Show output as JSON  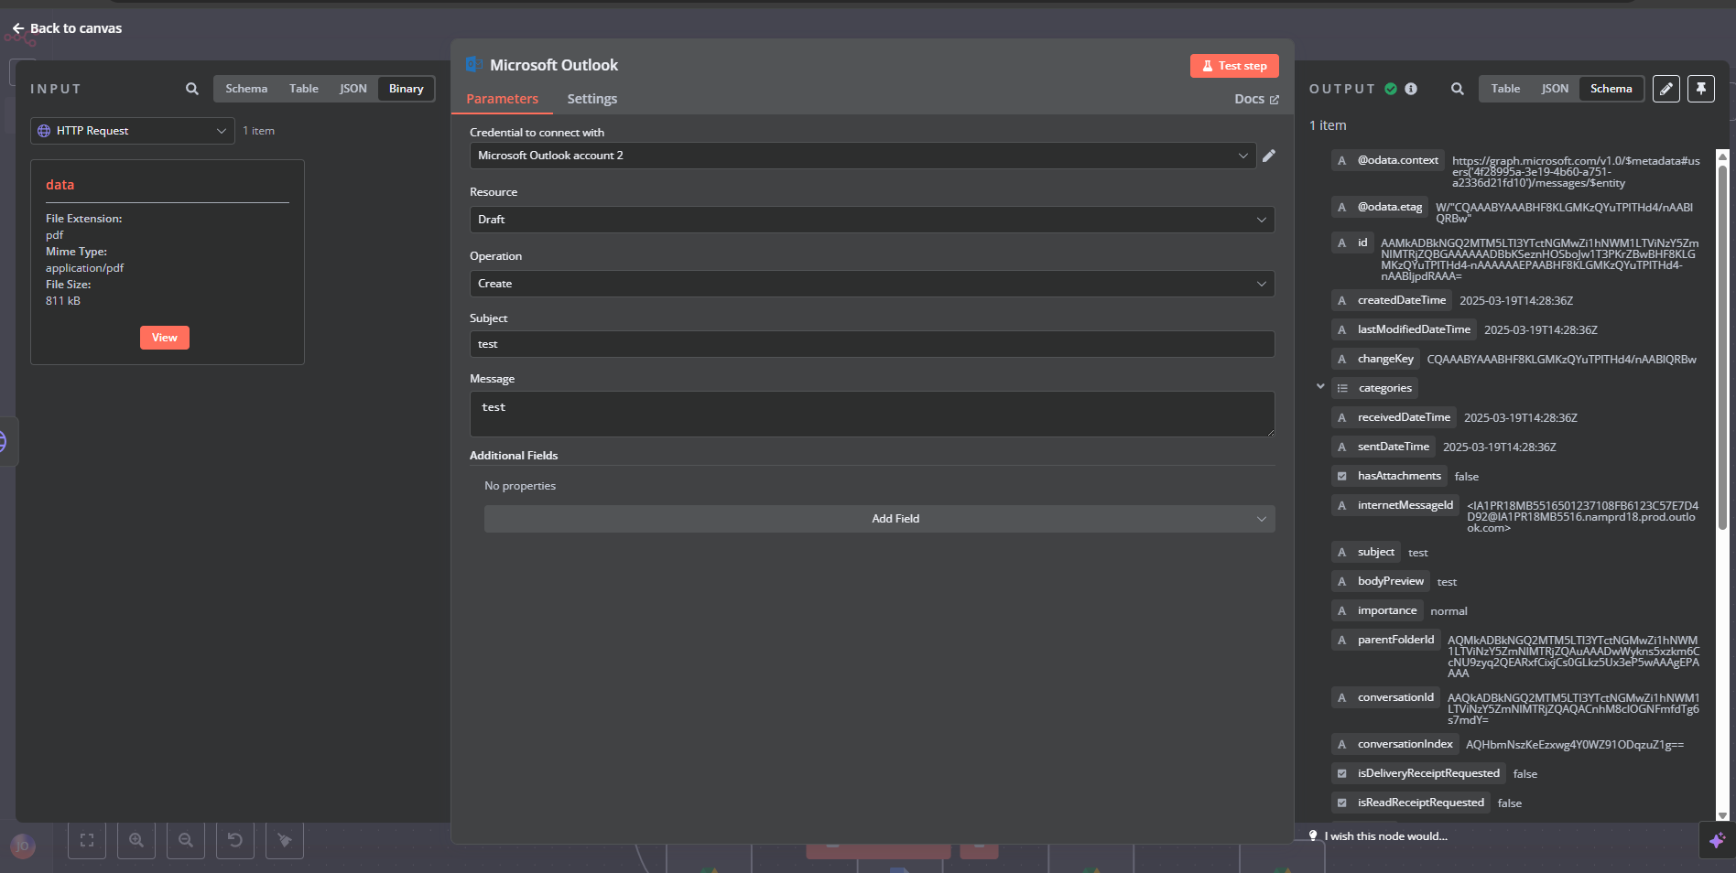[x=1555, y=89]
